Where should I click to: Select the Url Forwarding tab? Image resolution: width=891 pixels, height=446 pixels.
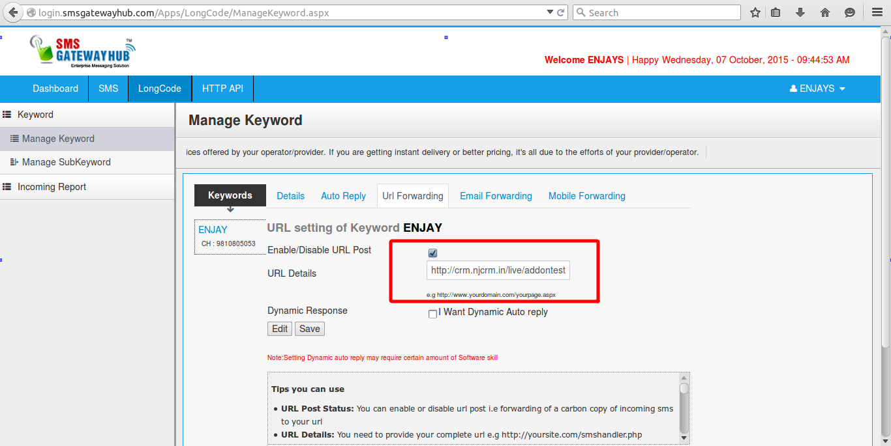(x=413, y=196)
